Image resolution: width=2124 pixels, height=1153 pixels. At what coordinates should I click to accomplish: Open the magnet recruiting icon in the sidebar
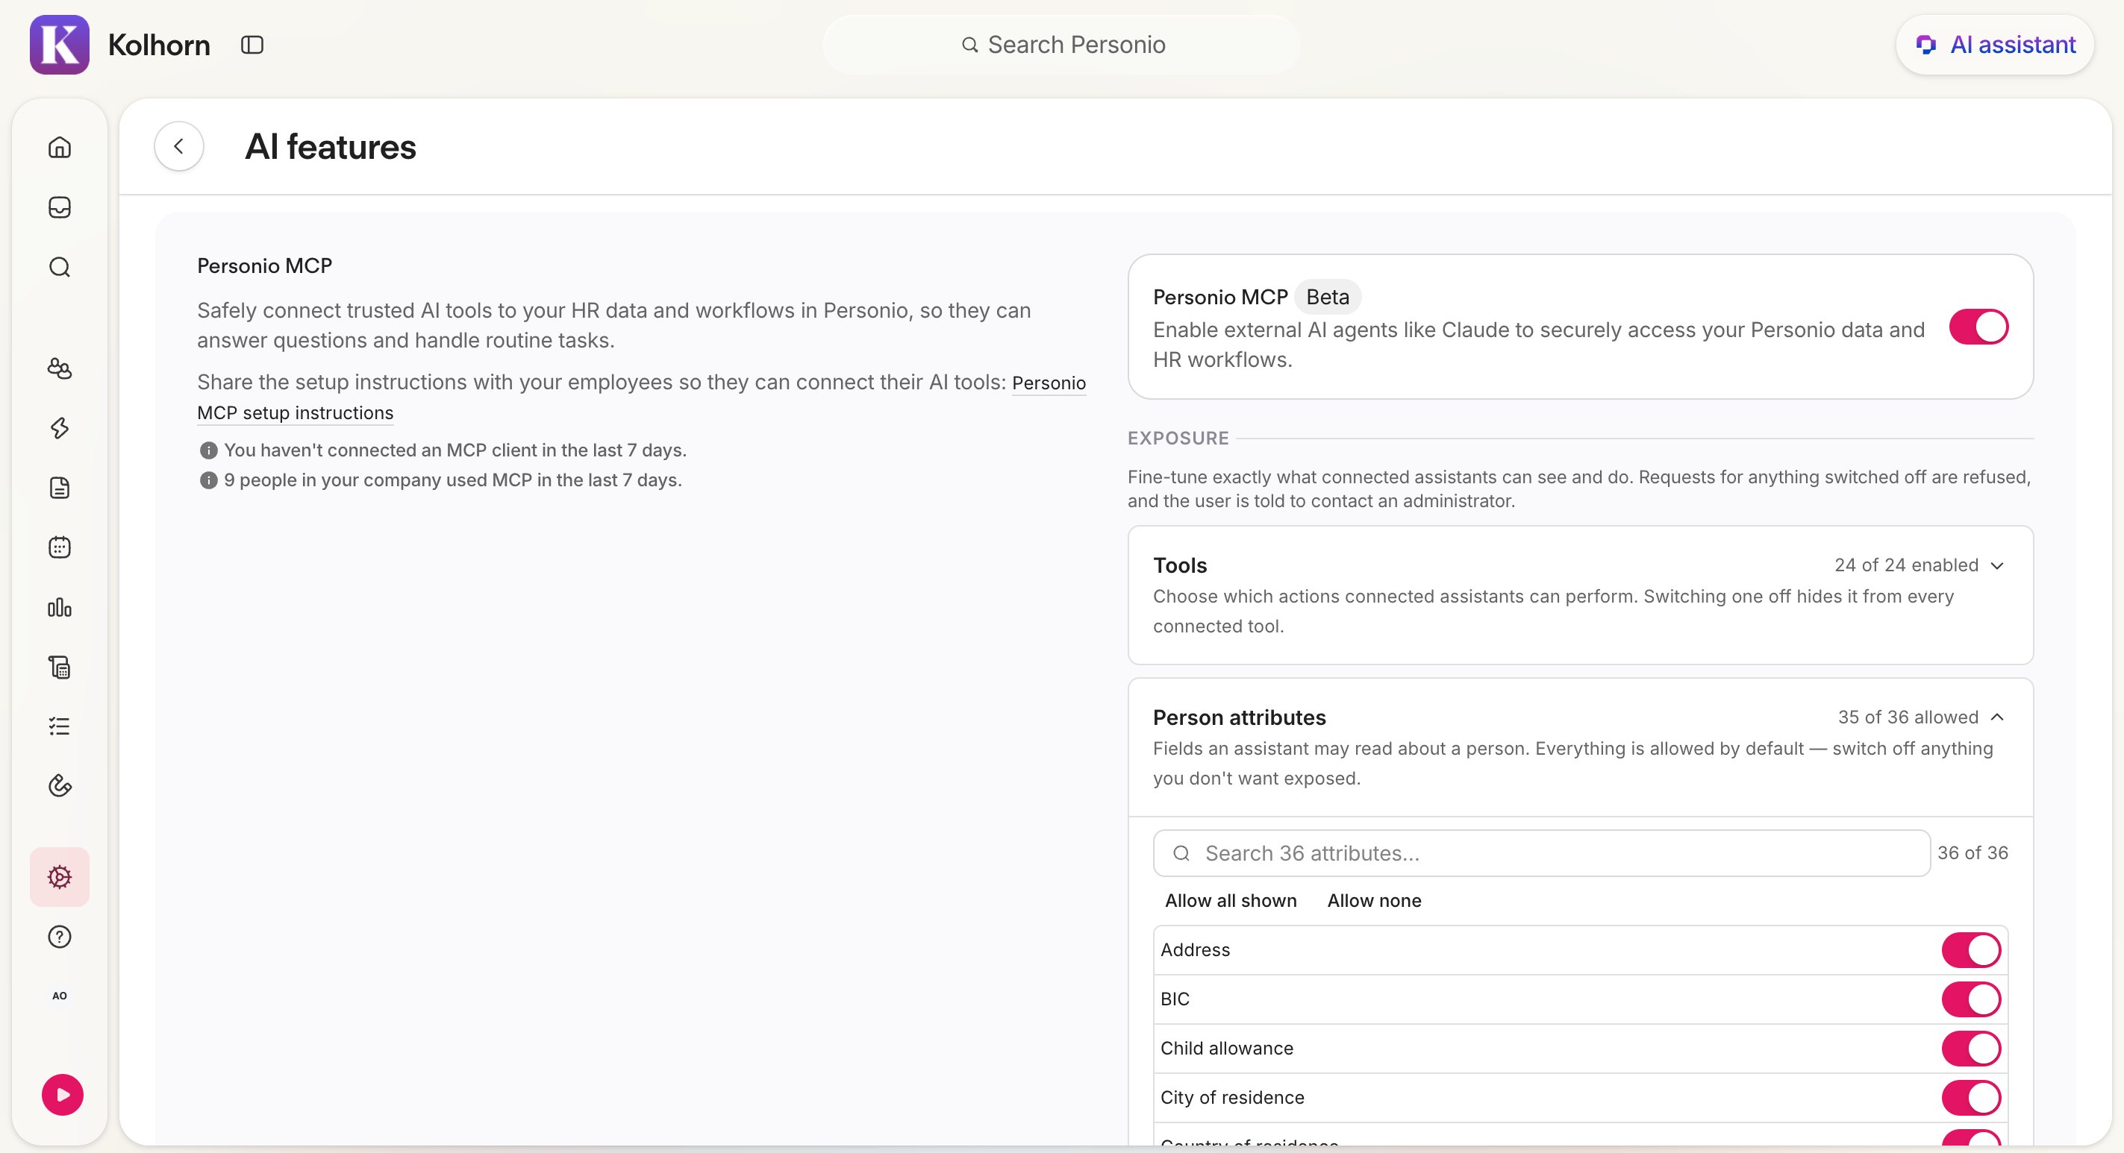click(x=60, y=786)
